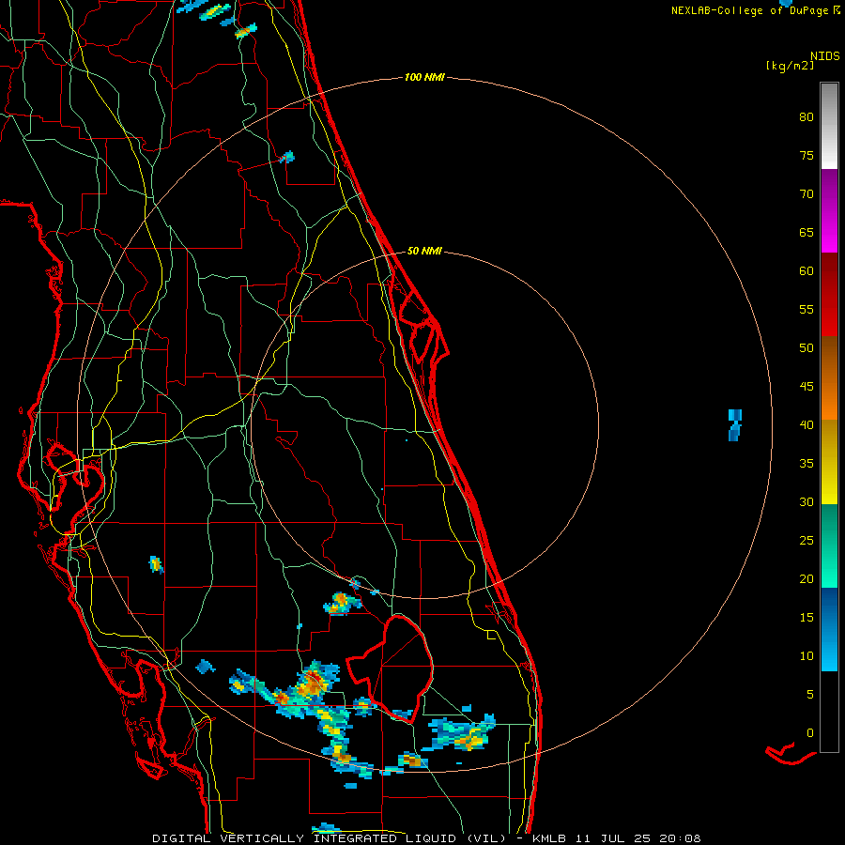Screen dimensions: 845x845
Task: Click the 45 value on the legend
Action: [807, 387]
